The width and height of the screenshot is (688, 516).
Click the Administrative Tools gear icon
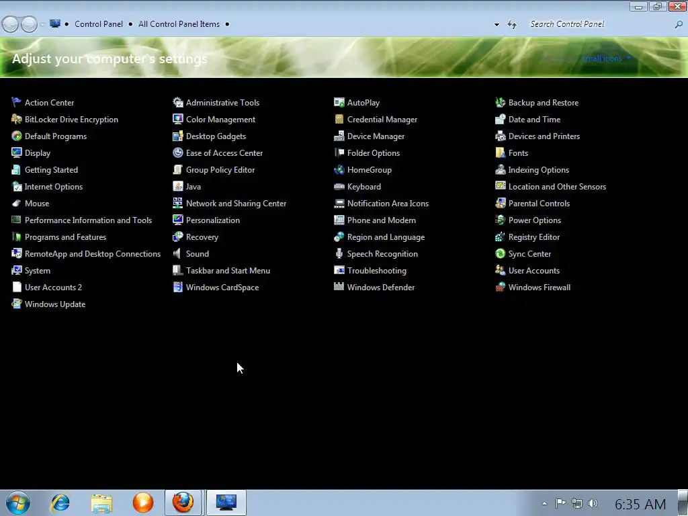coord(177,102)
